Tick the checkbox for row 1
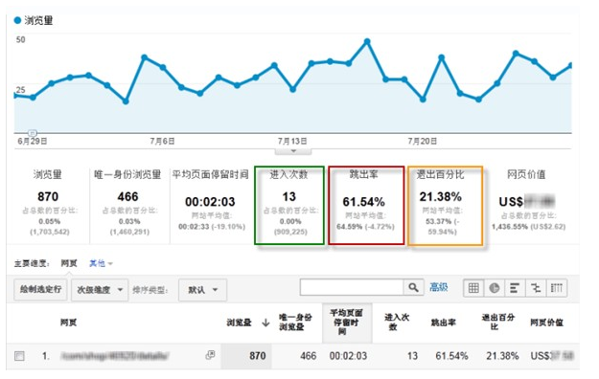The image size is (599, 379). pos(19,356)
